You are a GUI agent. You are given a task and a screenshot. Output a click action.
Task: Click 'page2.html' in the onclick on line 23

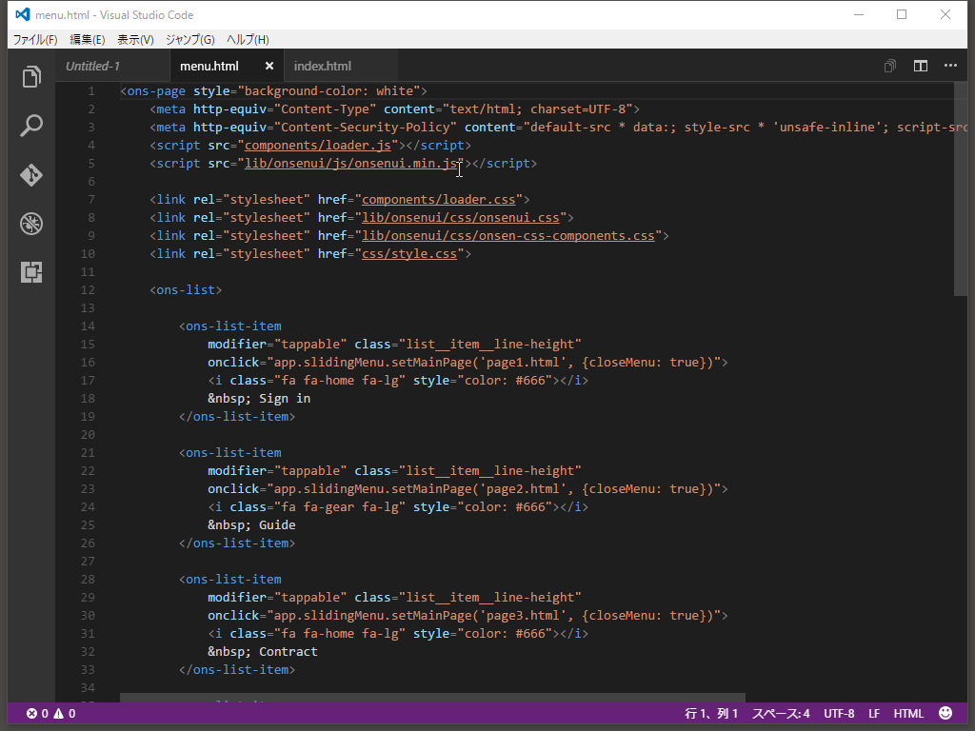(523, 488)
